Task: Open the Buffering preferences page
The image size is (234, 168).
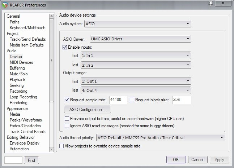Action: point(17,68)
